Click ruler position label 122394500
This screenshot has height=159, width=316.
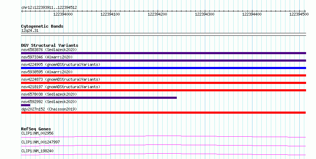299,14
